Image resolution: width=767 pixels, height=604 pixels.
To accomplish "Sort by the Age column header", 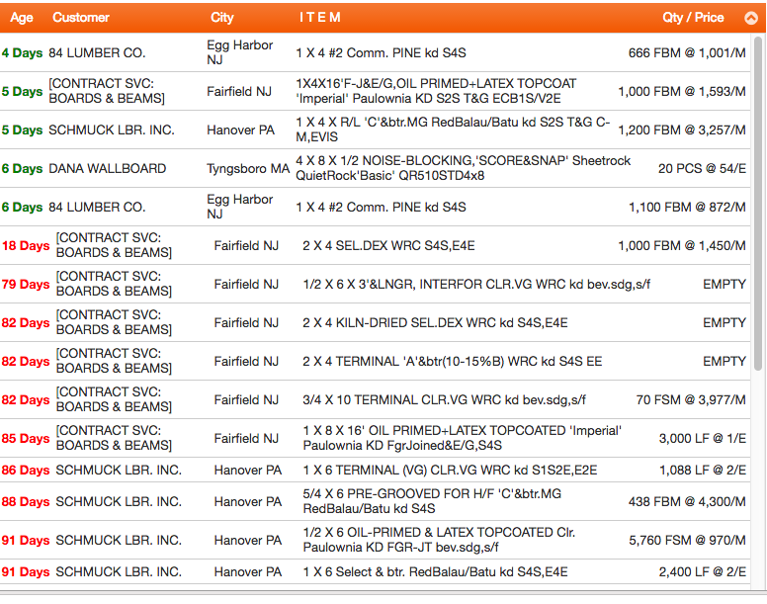I will coord(22,18).
